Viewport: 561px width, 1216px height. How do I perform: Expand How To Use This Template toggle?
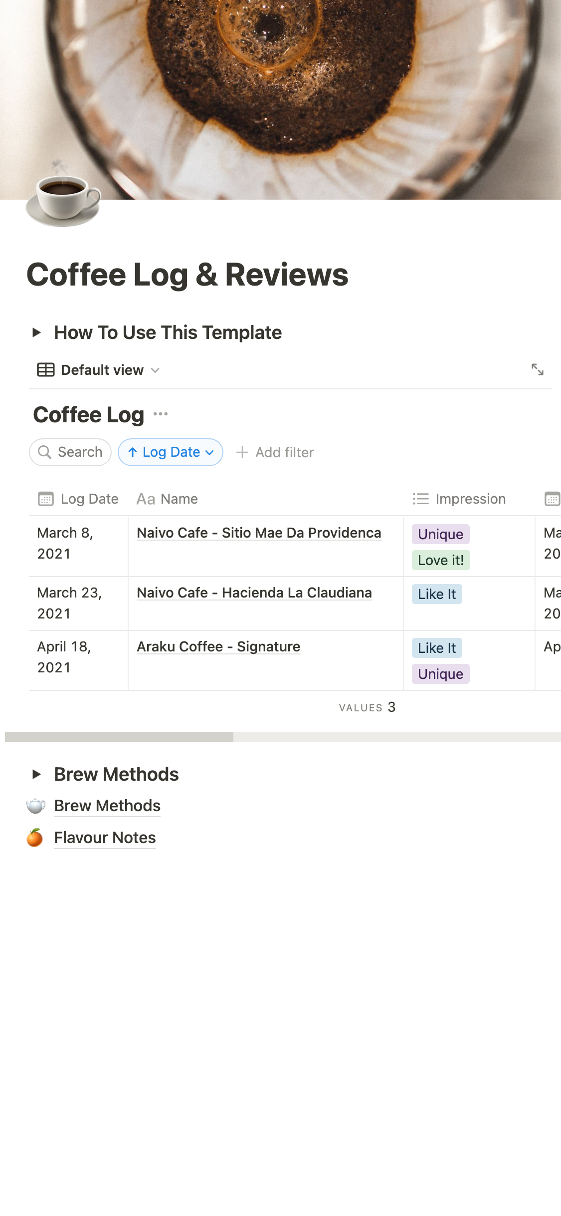[x=36, y=332]
